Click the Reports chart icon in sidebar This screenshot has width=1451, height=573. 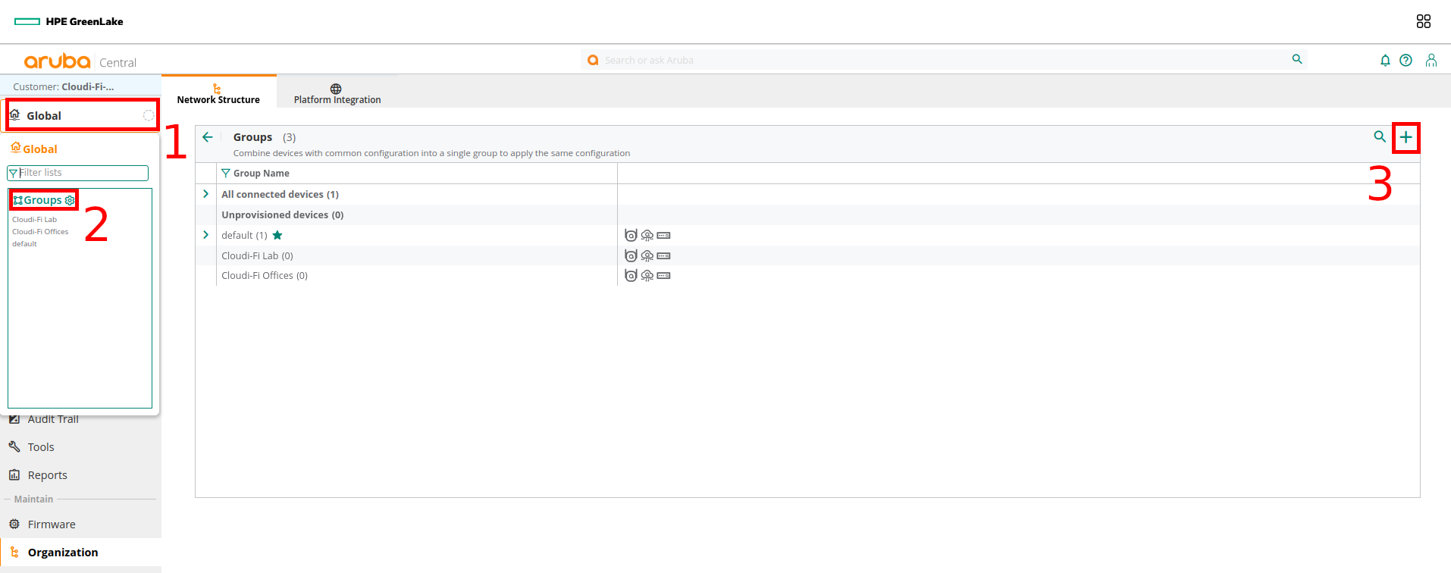[x=14, y=474]
